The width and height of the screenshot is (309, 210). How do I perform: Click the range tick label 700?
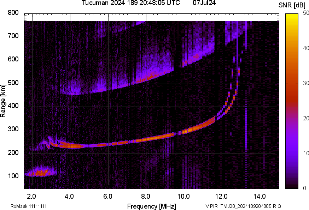13,36
